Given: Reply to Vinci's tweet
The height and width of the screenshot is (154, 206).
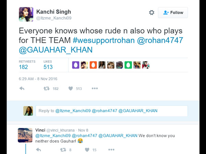Looking at the screenshot, I should pos(39,150).
